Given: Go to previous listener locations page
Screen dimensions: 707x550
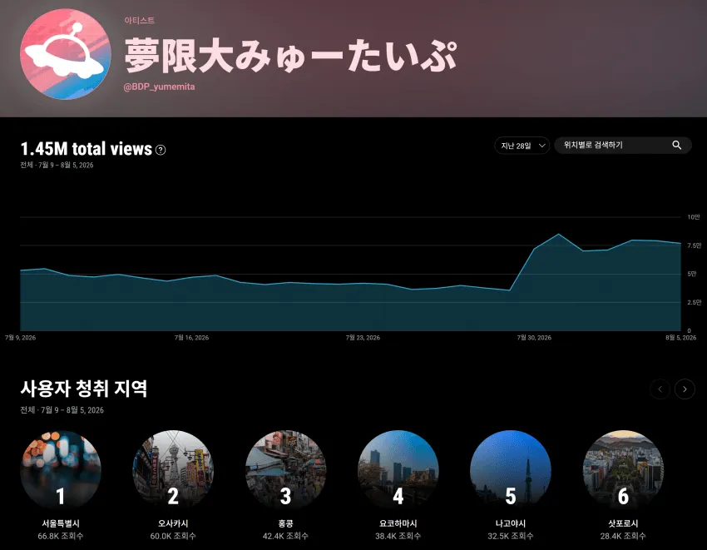Looking at the screenshot, I should point(660,389).
